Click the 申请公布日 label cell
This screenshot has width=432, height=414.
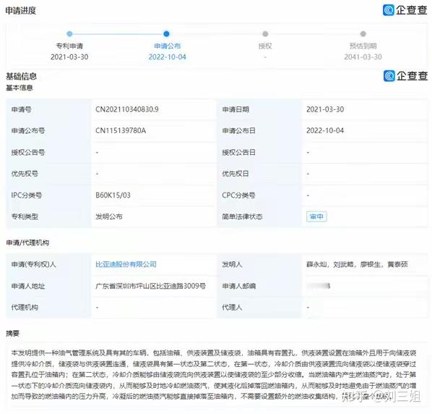pyautogui.click(x=259, y=130)
